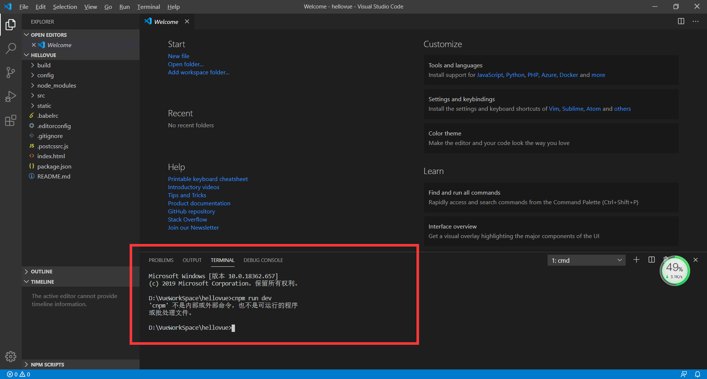Switch to the Debug Console tab
The image size is (707, 379).
[x=263, y=260]
